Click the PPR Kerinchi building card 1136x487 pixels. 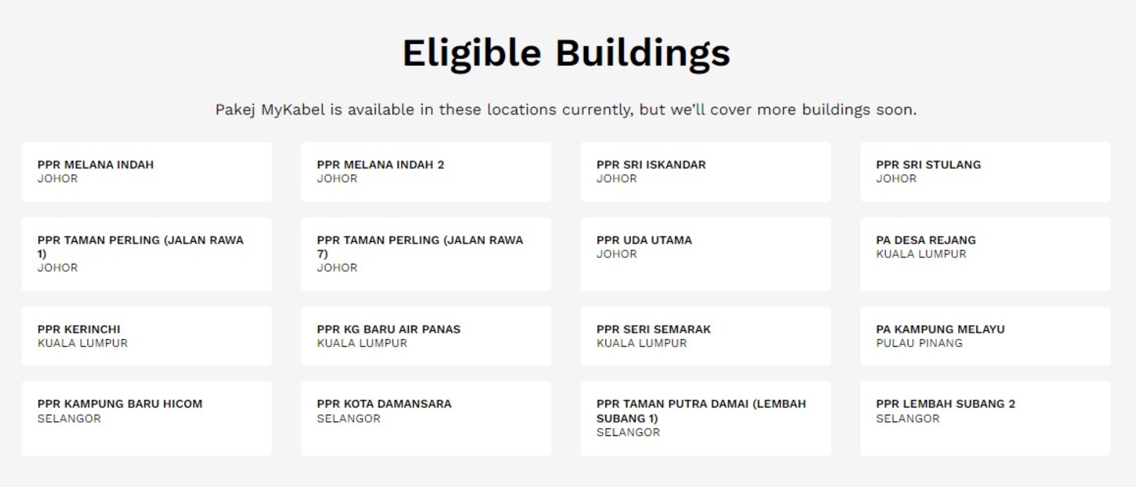click(147, 336)
